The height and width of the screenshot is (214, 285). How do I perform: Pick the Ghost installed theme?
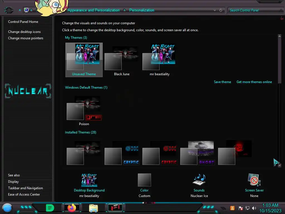[x=198, y=153]
